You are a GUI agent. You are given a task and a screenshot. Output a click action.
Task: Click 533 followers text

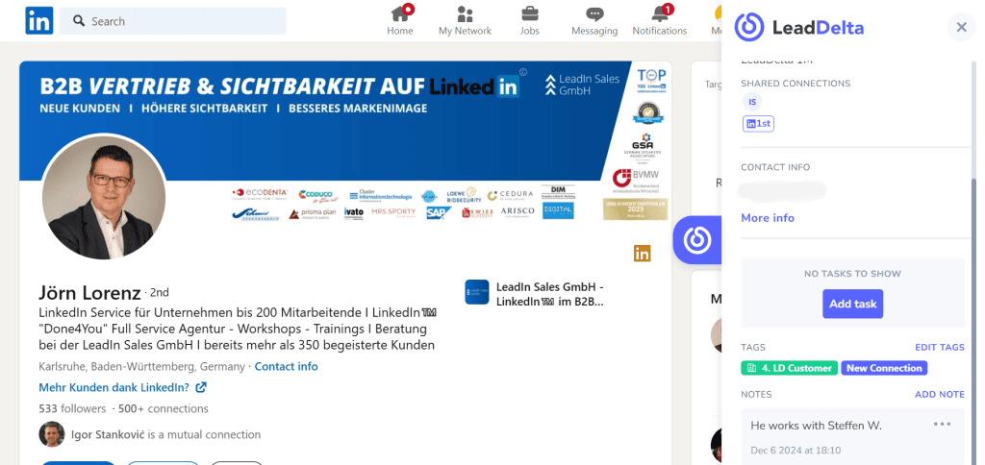tap(72, 408)
